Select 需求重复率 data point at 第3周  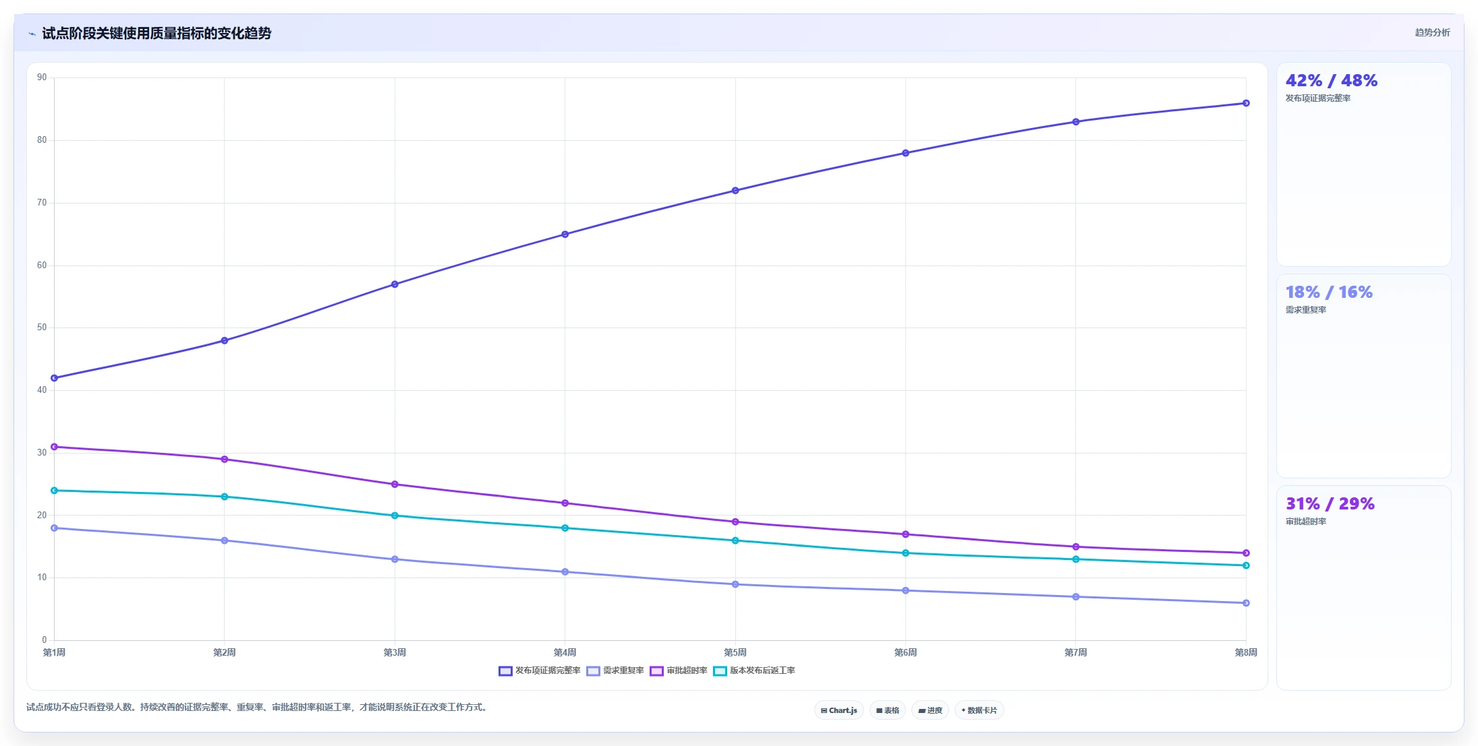395,559
